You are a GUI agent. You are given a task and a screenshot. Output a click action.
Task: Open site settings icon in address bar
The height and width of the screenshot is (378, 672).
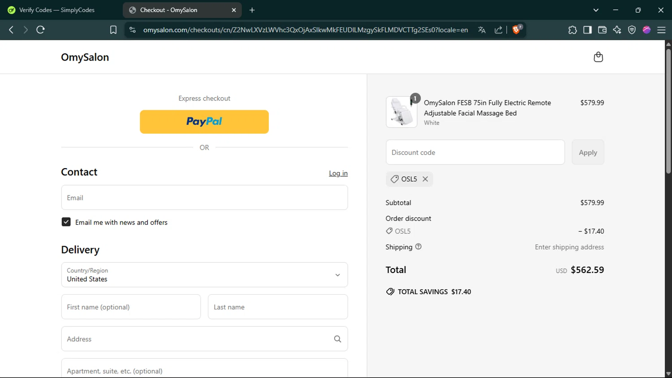(132, 30)
